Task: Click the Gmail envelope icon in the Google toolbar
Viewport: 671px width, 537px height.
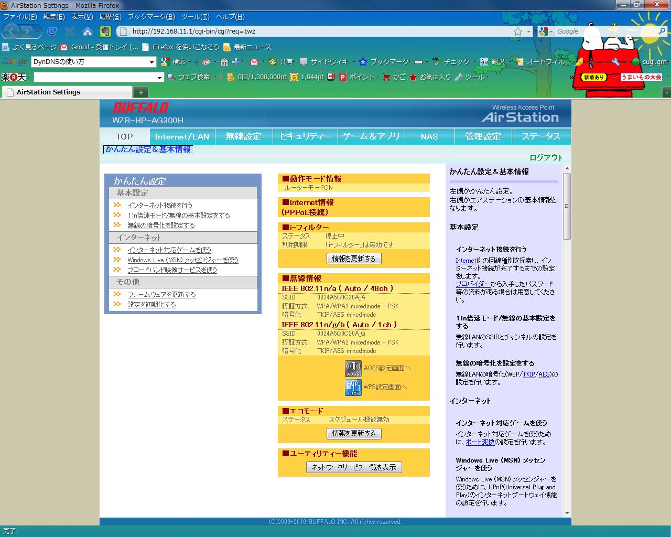Action: (254, 62)
